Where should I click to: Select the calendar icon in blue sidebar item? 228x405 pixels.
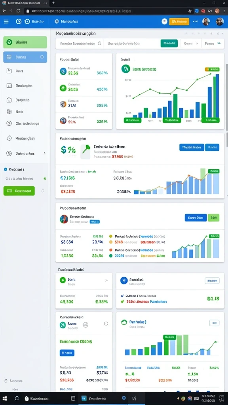click(9, 57)
